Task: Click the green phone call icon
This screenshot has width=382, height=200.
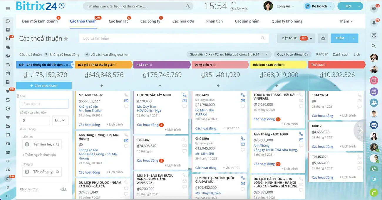Action: click(374, 192)
